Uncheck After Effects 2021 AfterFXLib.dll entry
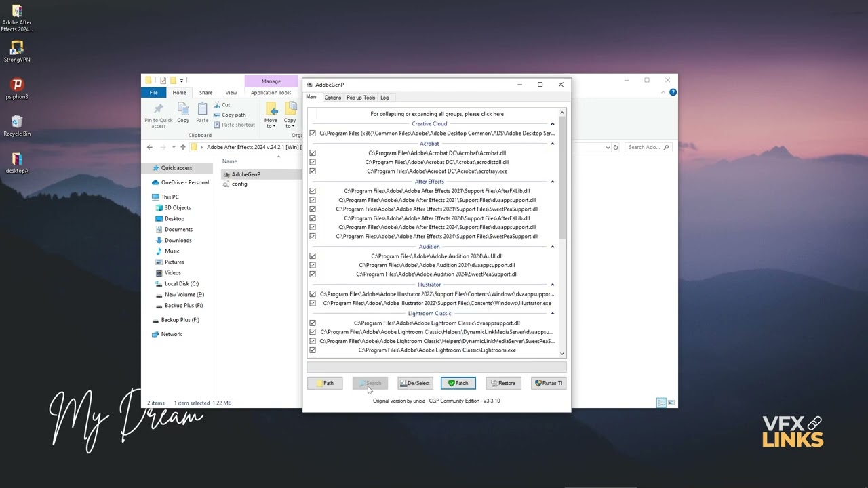The width and height of the screenshot is (868, 488). point(313,191)
